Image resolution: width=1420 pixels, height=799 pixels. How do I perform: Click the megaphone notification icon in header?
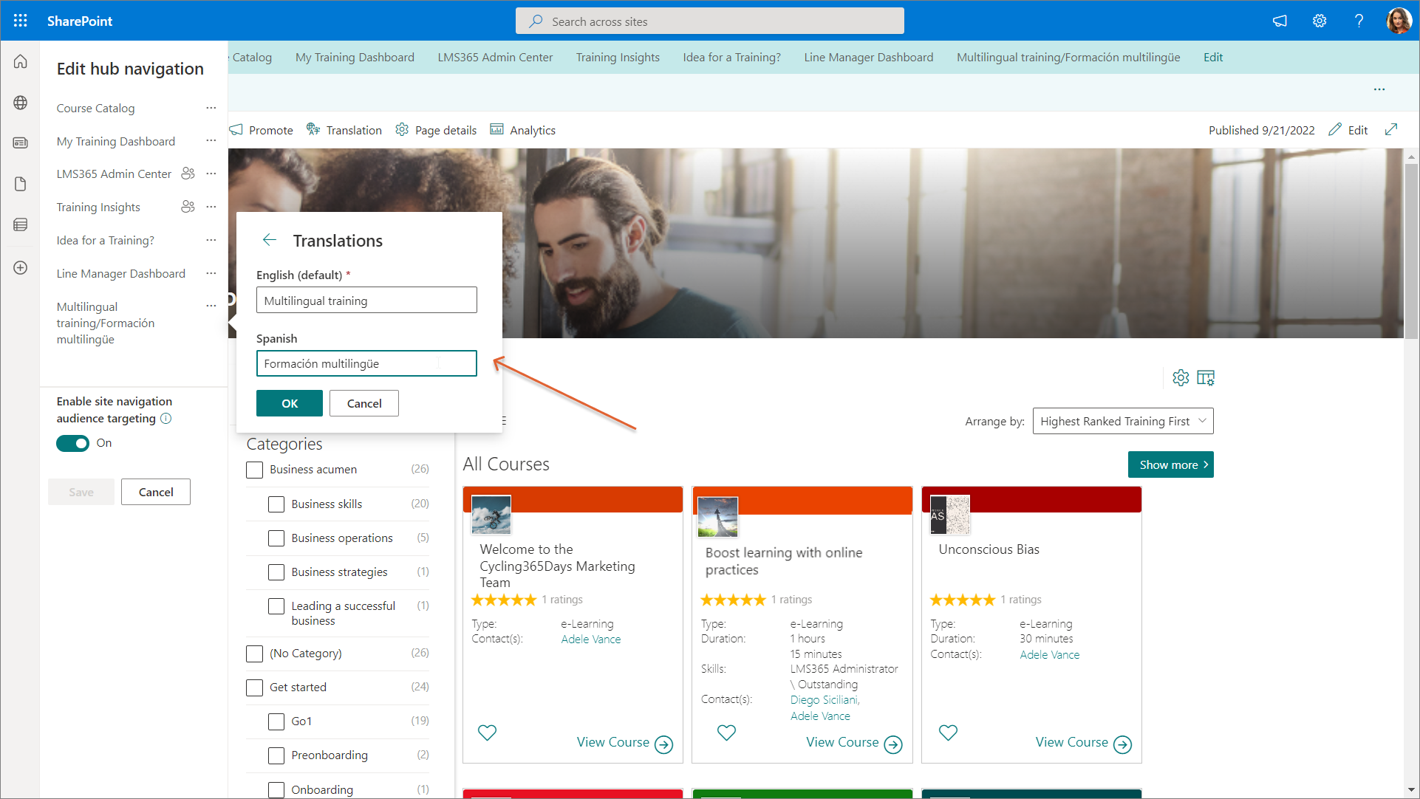(1280, 21)
